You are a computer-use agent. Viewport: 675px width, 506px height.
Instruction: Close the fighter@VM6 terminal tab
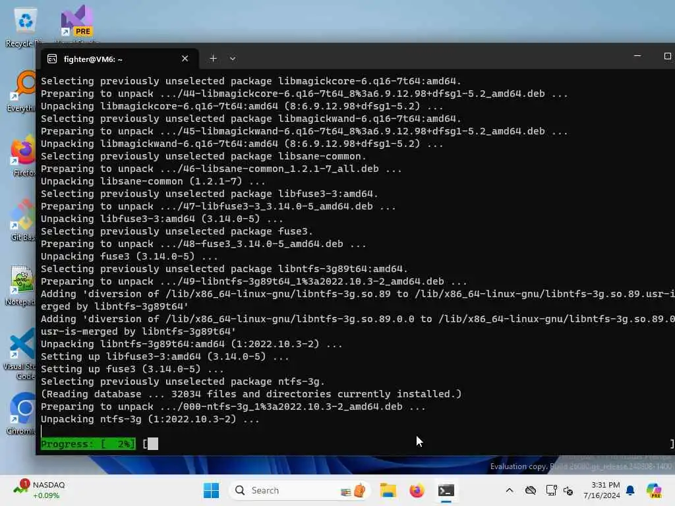[185, 59]
